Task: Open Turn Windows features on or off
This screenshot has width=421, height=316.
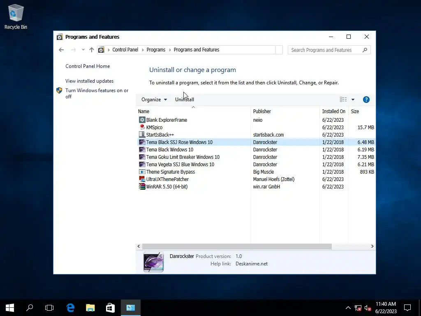Action: (97, 93)
